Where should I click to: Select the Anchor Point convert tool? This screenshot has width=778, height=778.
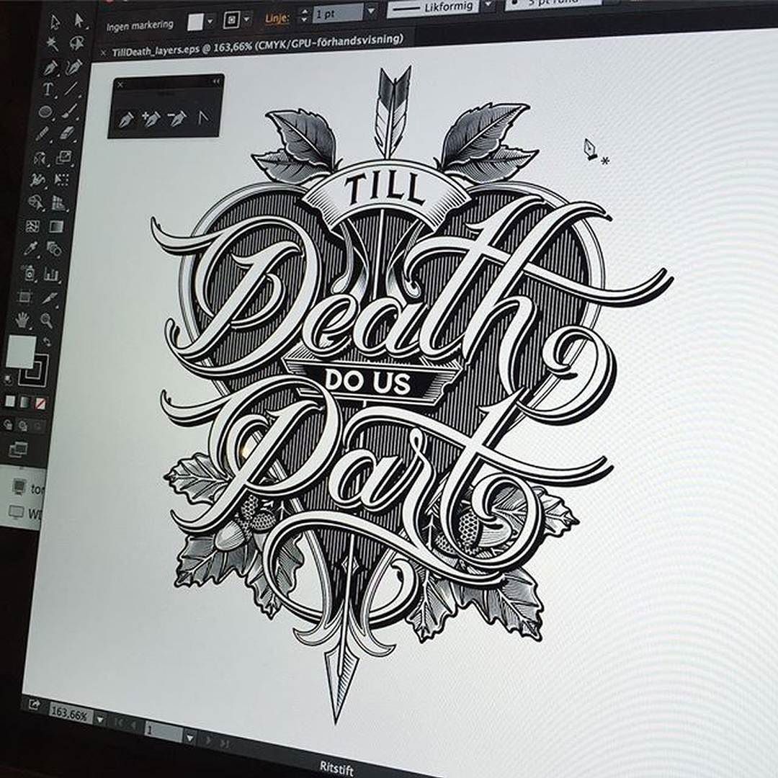(x=204, y=118)
